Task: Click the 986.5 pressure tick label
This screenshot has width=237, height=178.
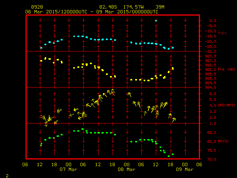Action: tap(211, 65)
